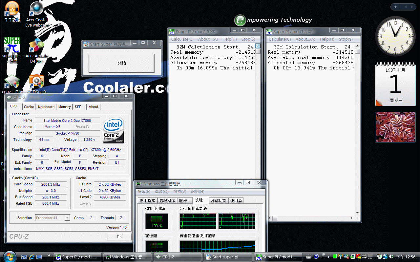This screenshot has width=420, height=262.
Task: Click the horizontal scrollbar in the 16.941s Super PI window
Action: 311,218
